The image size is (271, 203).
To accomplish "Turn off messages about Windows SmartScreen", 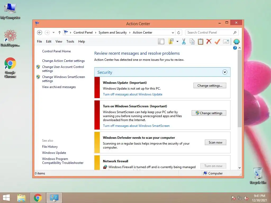I will (x=136, y=126).
